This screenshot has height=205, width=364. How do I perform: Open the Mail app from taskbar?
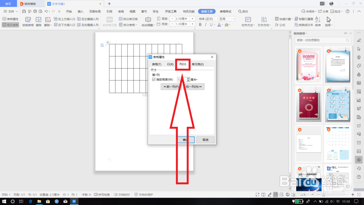pyautogui.click(x=65, y=201)
